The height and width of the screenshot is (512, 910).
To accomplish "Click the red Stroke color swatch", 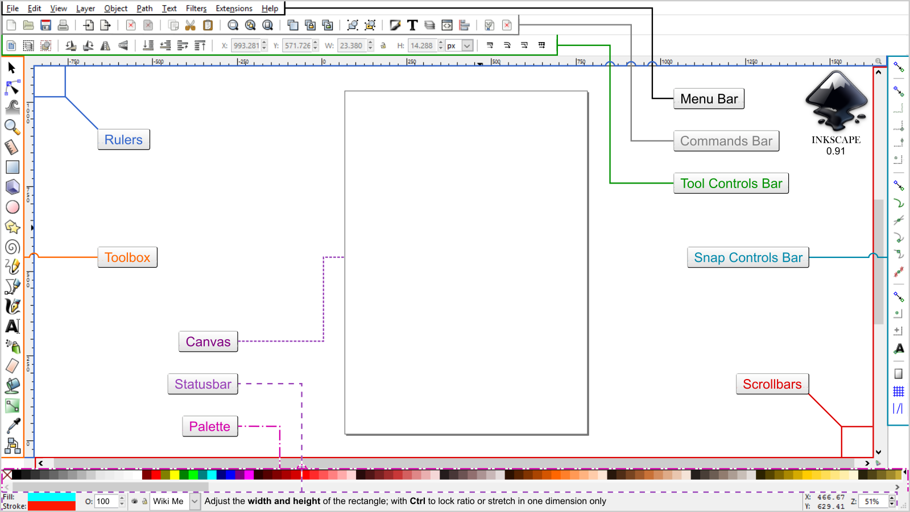I will point(51,506).
